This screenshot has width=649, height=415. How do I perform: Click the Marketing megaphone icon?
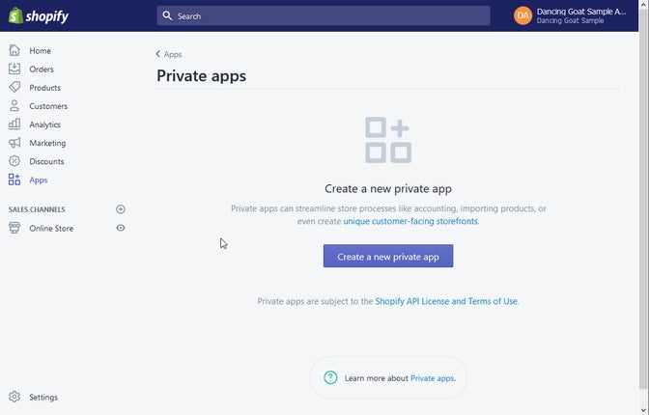click(14, 143)
